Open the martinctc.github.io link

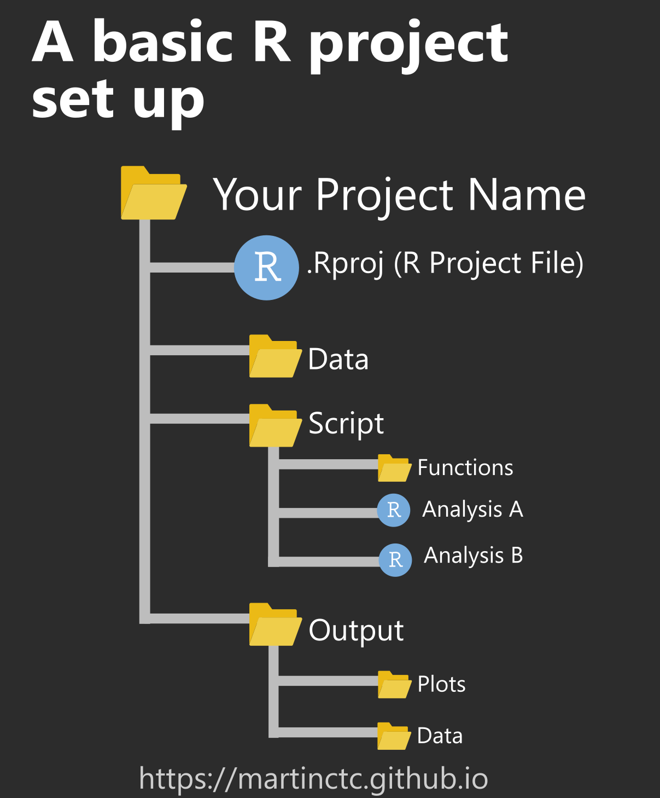coord(313,778)
